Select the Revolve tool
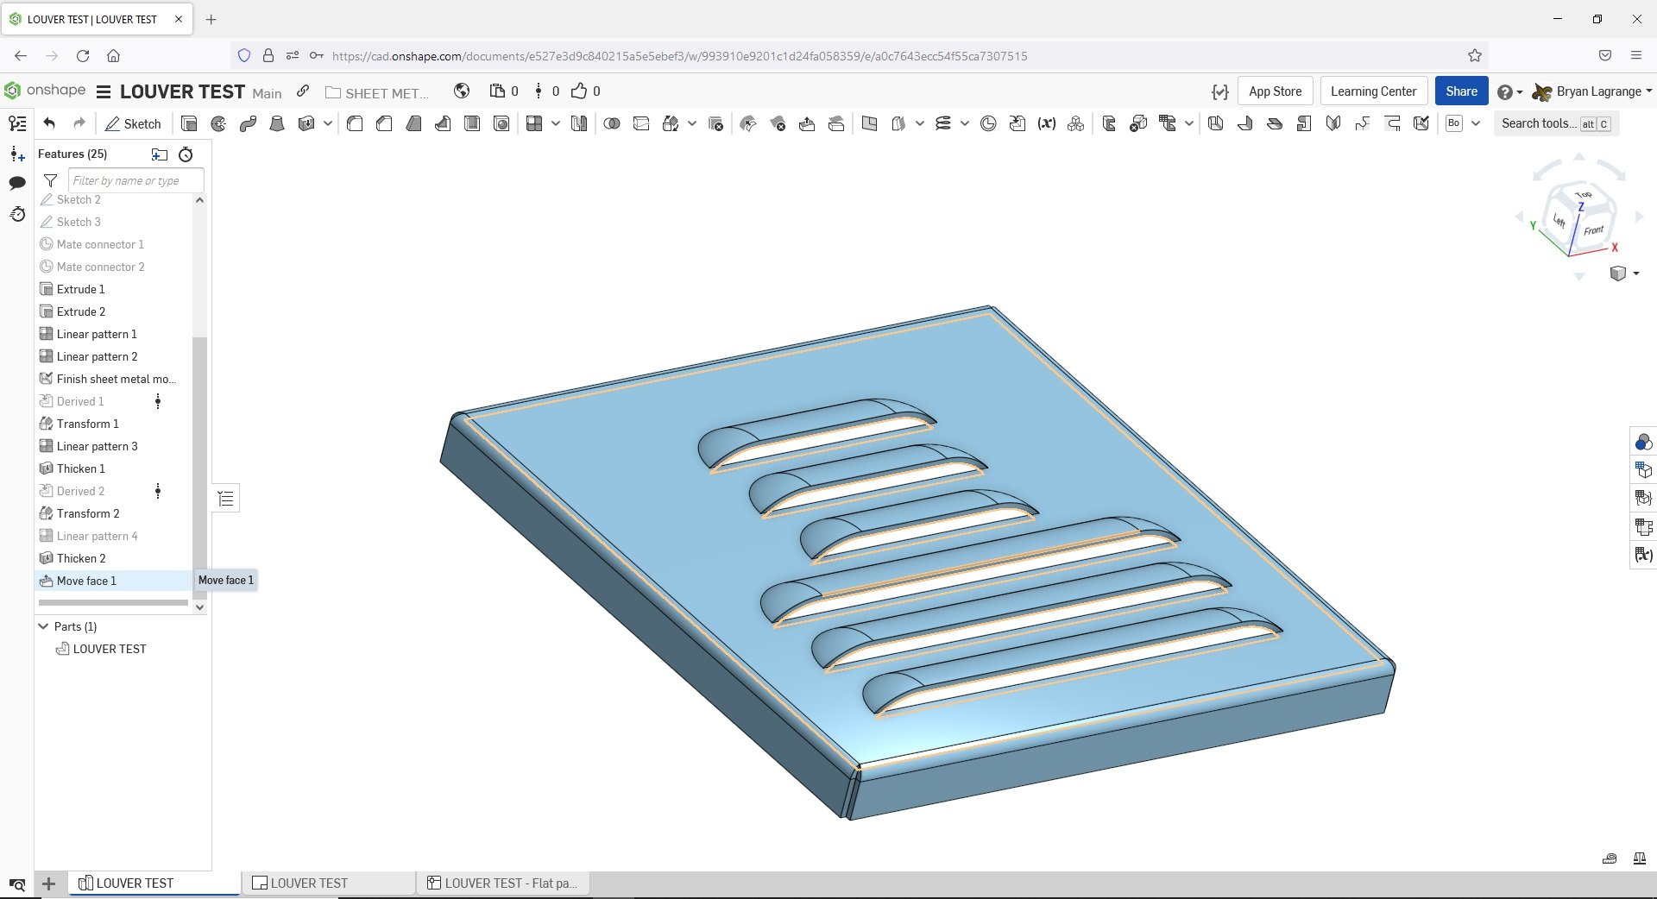This screenshot has width=1657, height=899. [x=218, y=124]
